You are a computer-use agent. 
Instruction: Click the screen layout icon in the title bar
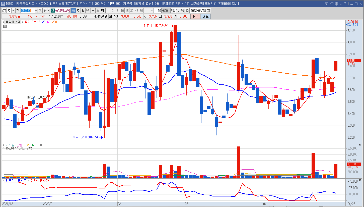coord(326,4)
